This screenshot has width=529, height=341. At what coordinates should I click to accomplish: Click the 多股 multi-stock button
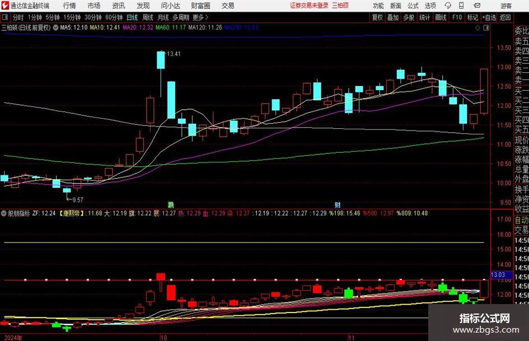tap(409, 17)
